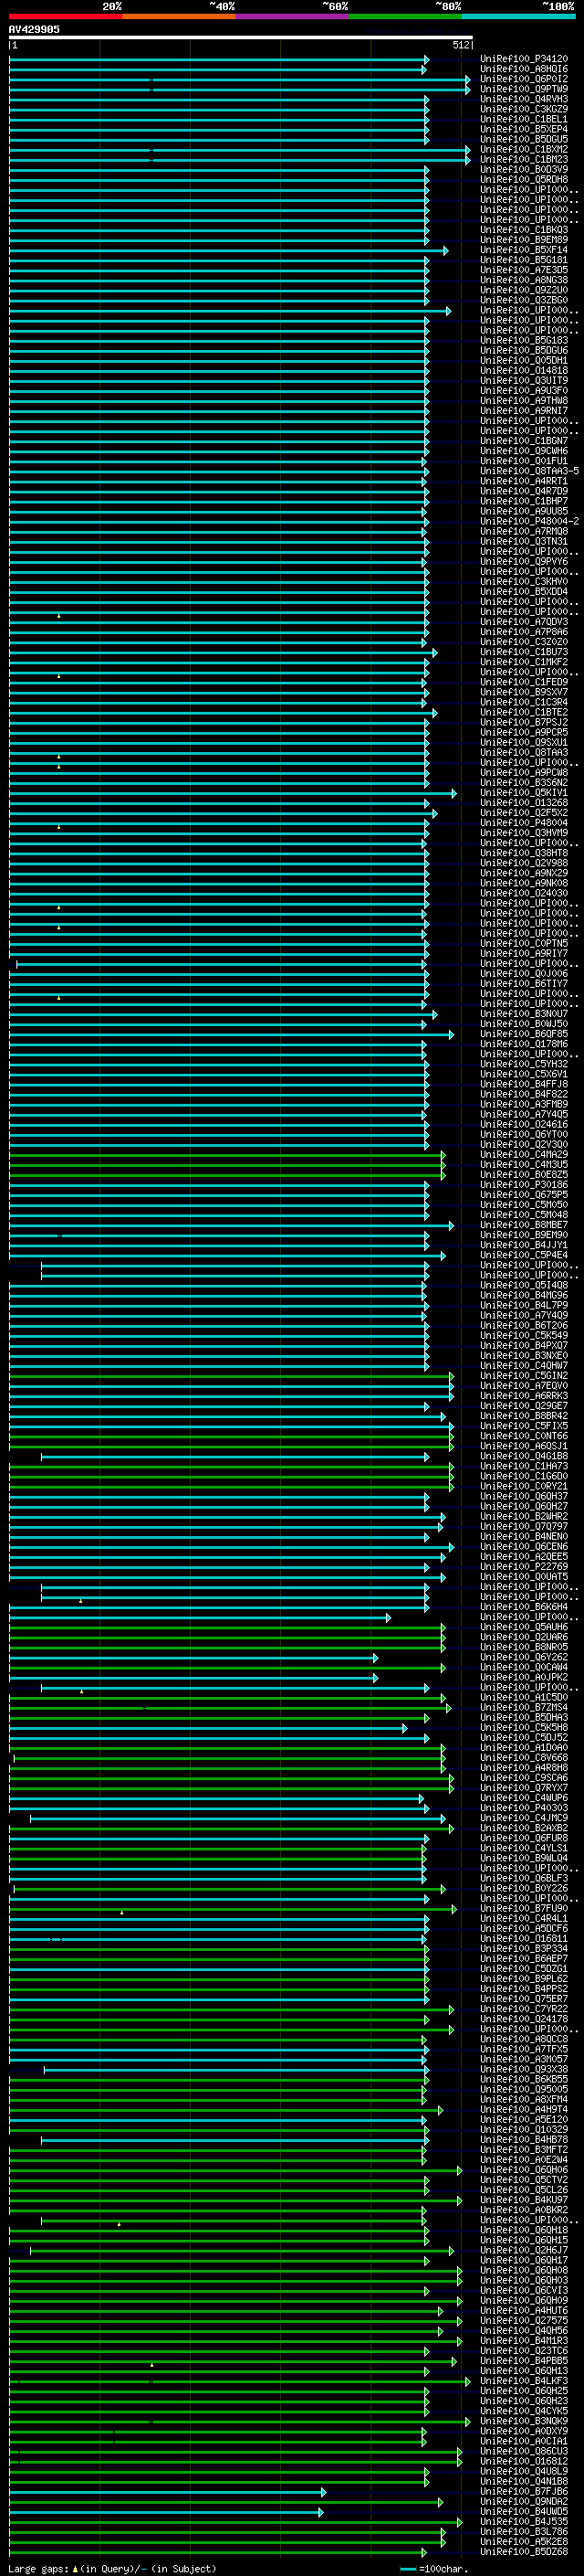Open hit UniRef100_Q4RVH3
The width and height of the screenshot is (584, 2576).
(524, 99)
